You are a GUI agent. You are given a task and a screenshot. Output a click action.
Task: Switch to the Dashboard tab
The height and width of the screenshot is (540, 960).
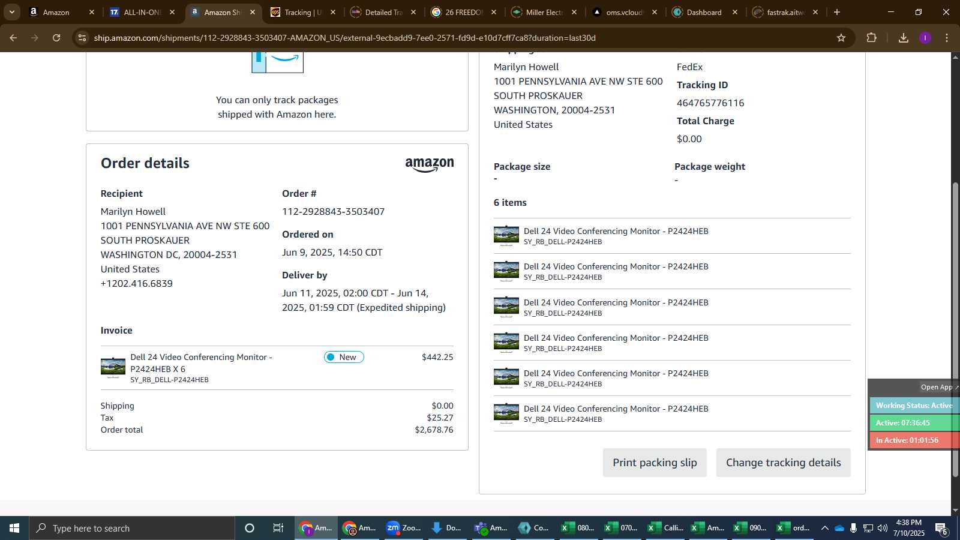coord(704,12)
